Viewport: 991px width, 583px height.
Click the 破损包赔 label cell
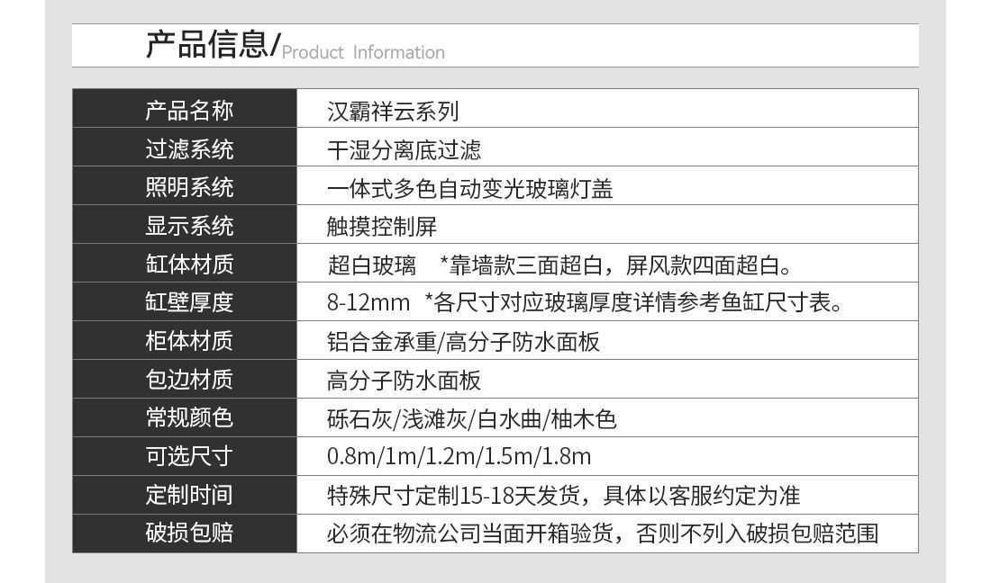point(189,534)
